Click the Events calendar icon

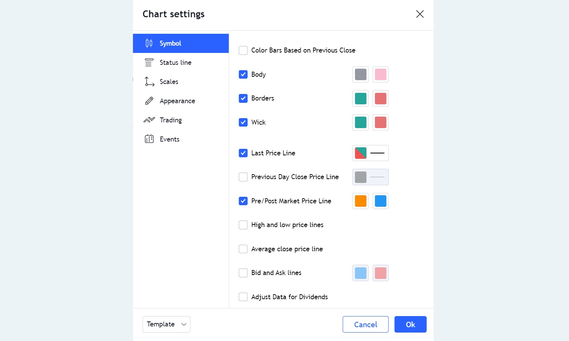pyautogui.click(x=149, y=139)
